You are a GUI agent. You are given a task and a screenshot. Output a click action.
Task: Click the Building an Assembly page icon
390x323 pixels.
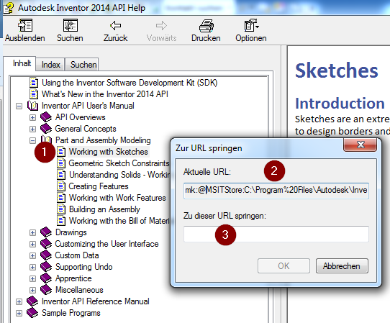(x=61, y=209)
